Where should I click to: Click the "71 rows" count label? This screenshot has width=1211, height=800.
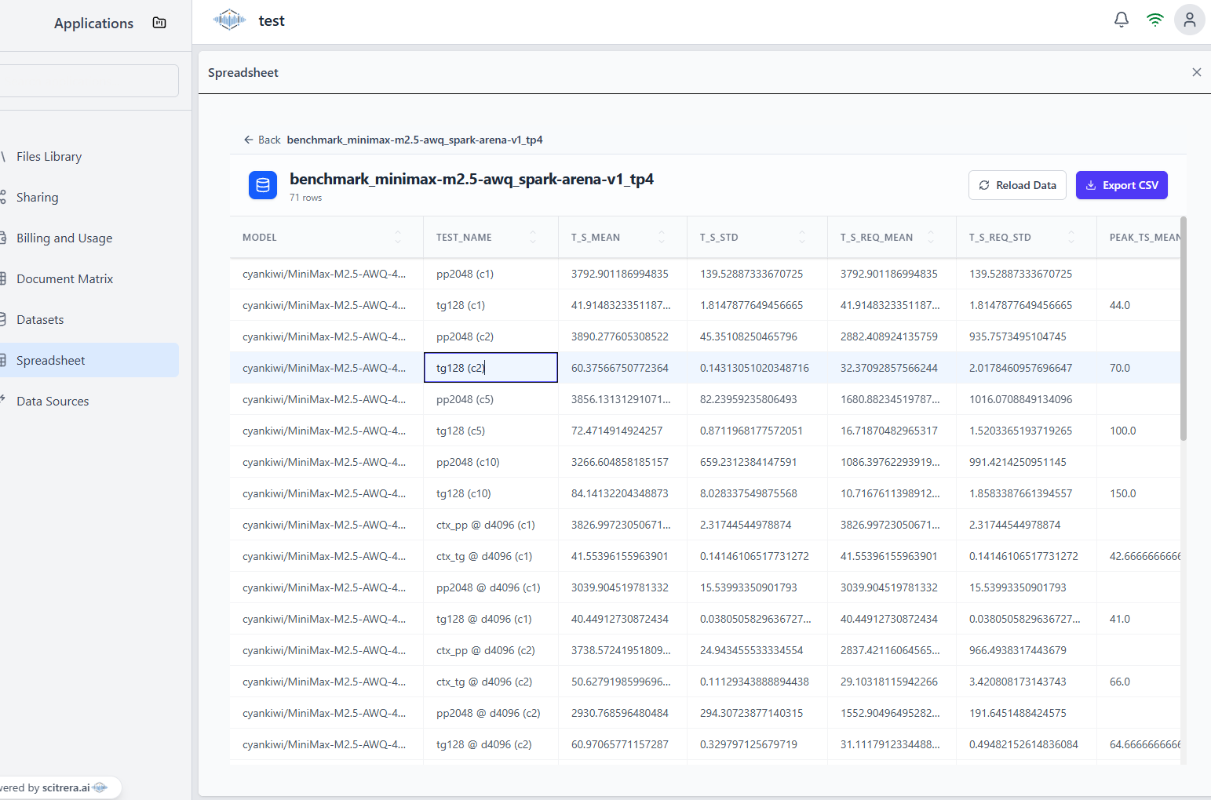click(x=306, y=198)
